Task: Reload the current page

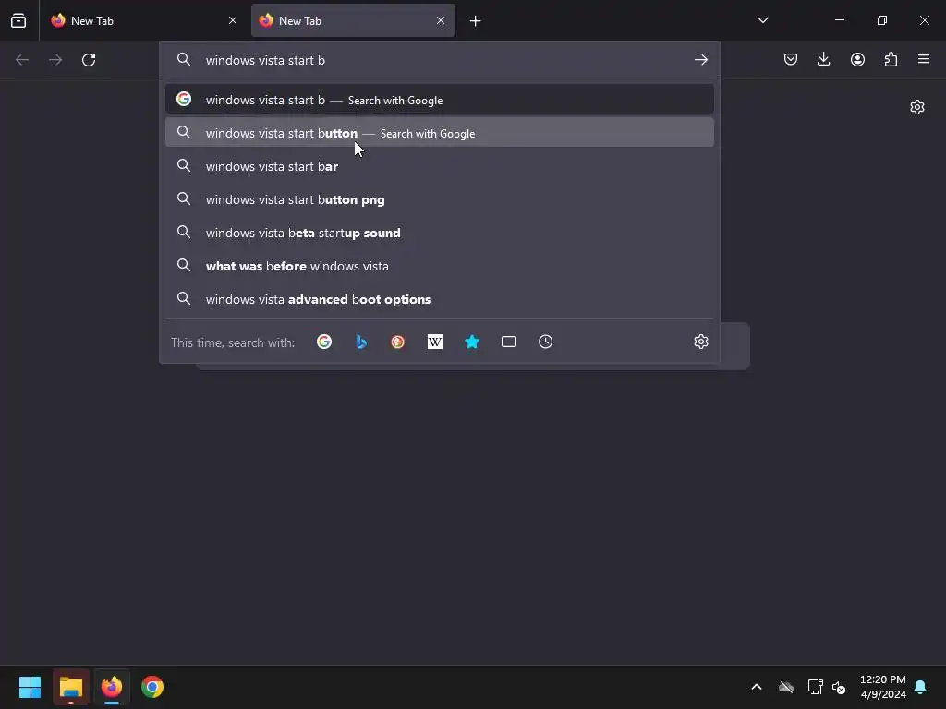Action: point(89,60)
